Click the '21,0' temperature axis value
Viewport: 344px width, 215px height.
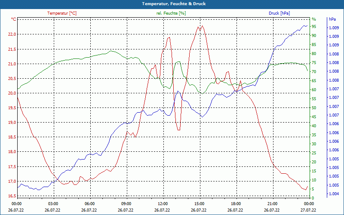(x=12, y=64)
